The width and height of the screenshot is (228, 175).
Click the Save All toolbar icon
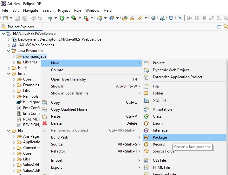point(24,18)
